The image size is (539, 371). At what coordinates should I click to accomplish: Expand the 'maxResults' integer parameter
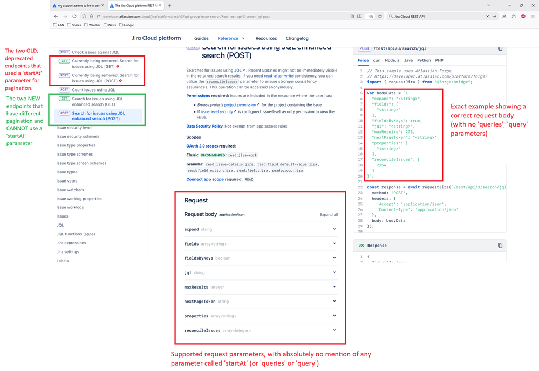click(261, 287)
